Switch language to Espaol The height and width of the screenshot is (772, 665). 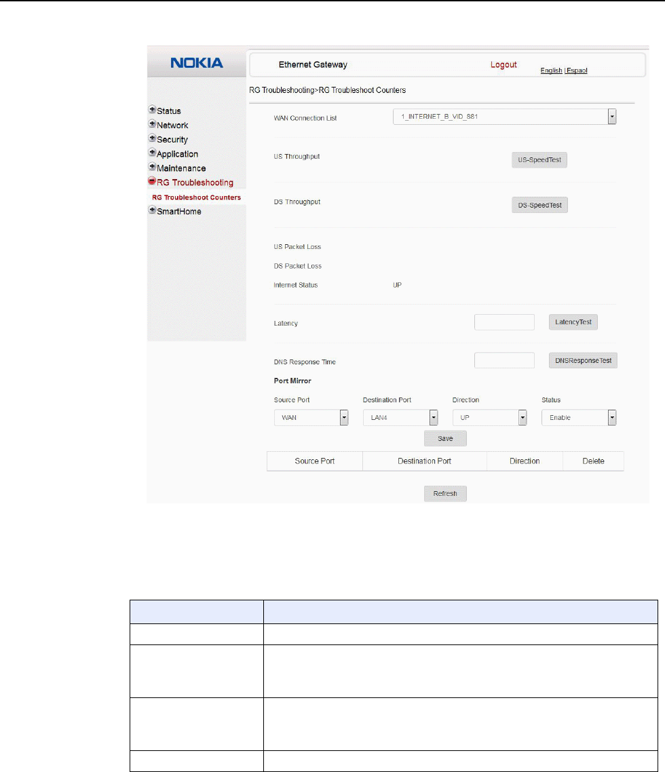(x=577, y=71)
